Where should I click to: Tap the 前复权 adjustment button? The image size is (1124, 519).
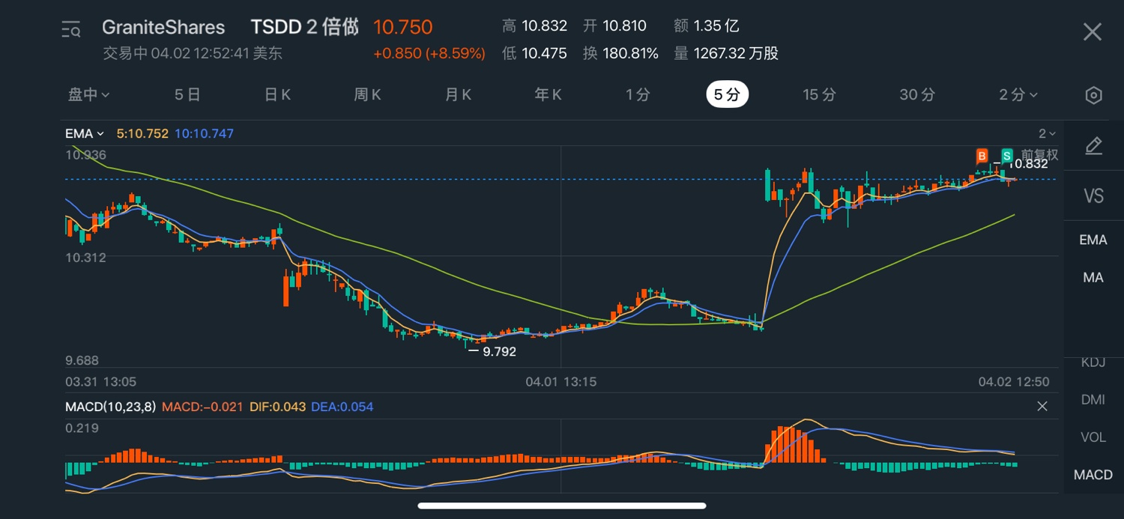coord(1039,155)
